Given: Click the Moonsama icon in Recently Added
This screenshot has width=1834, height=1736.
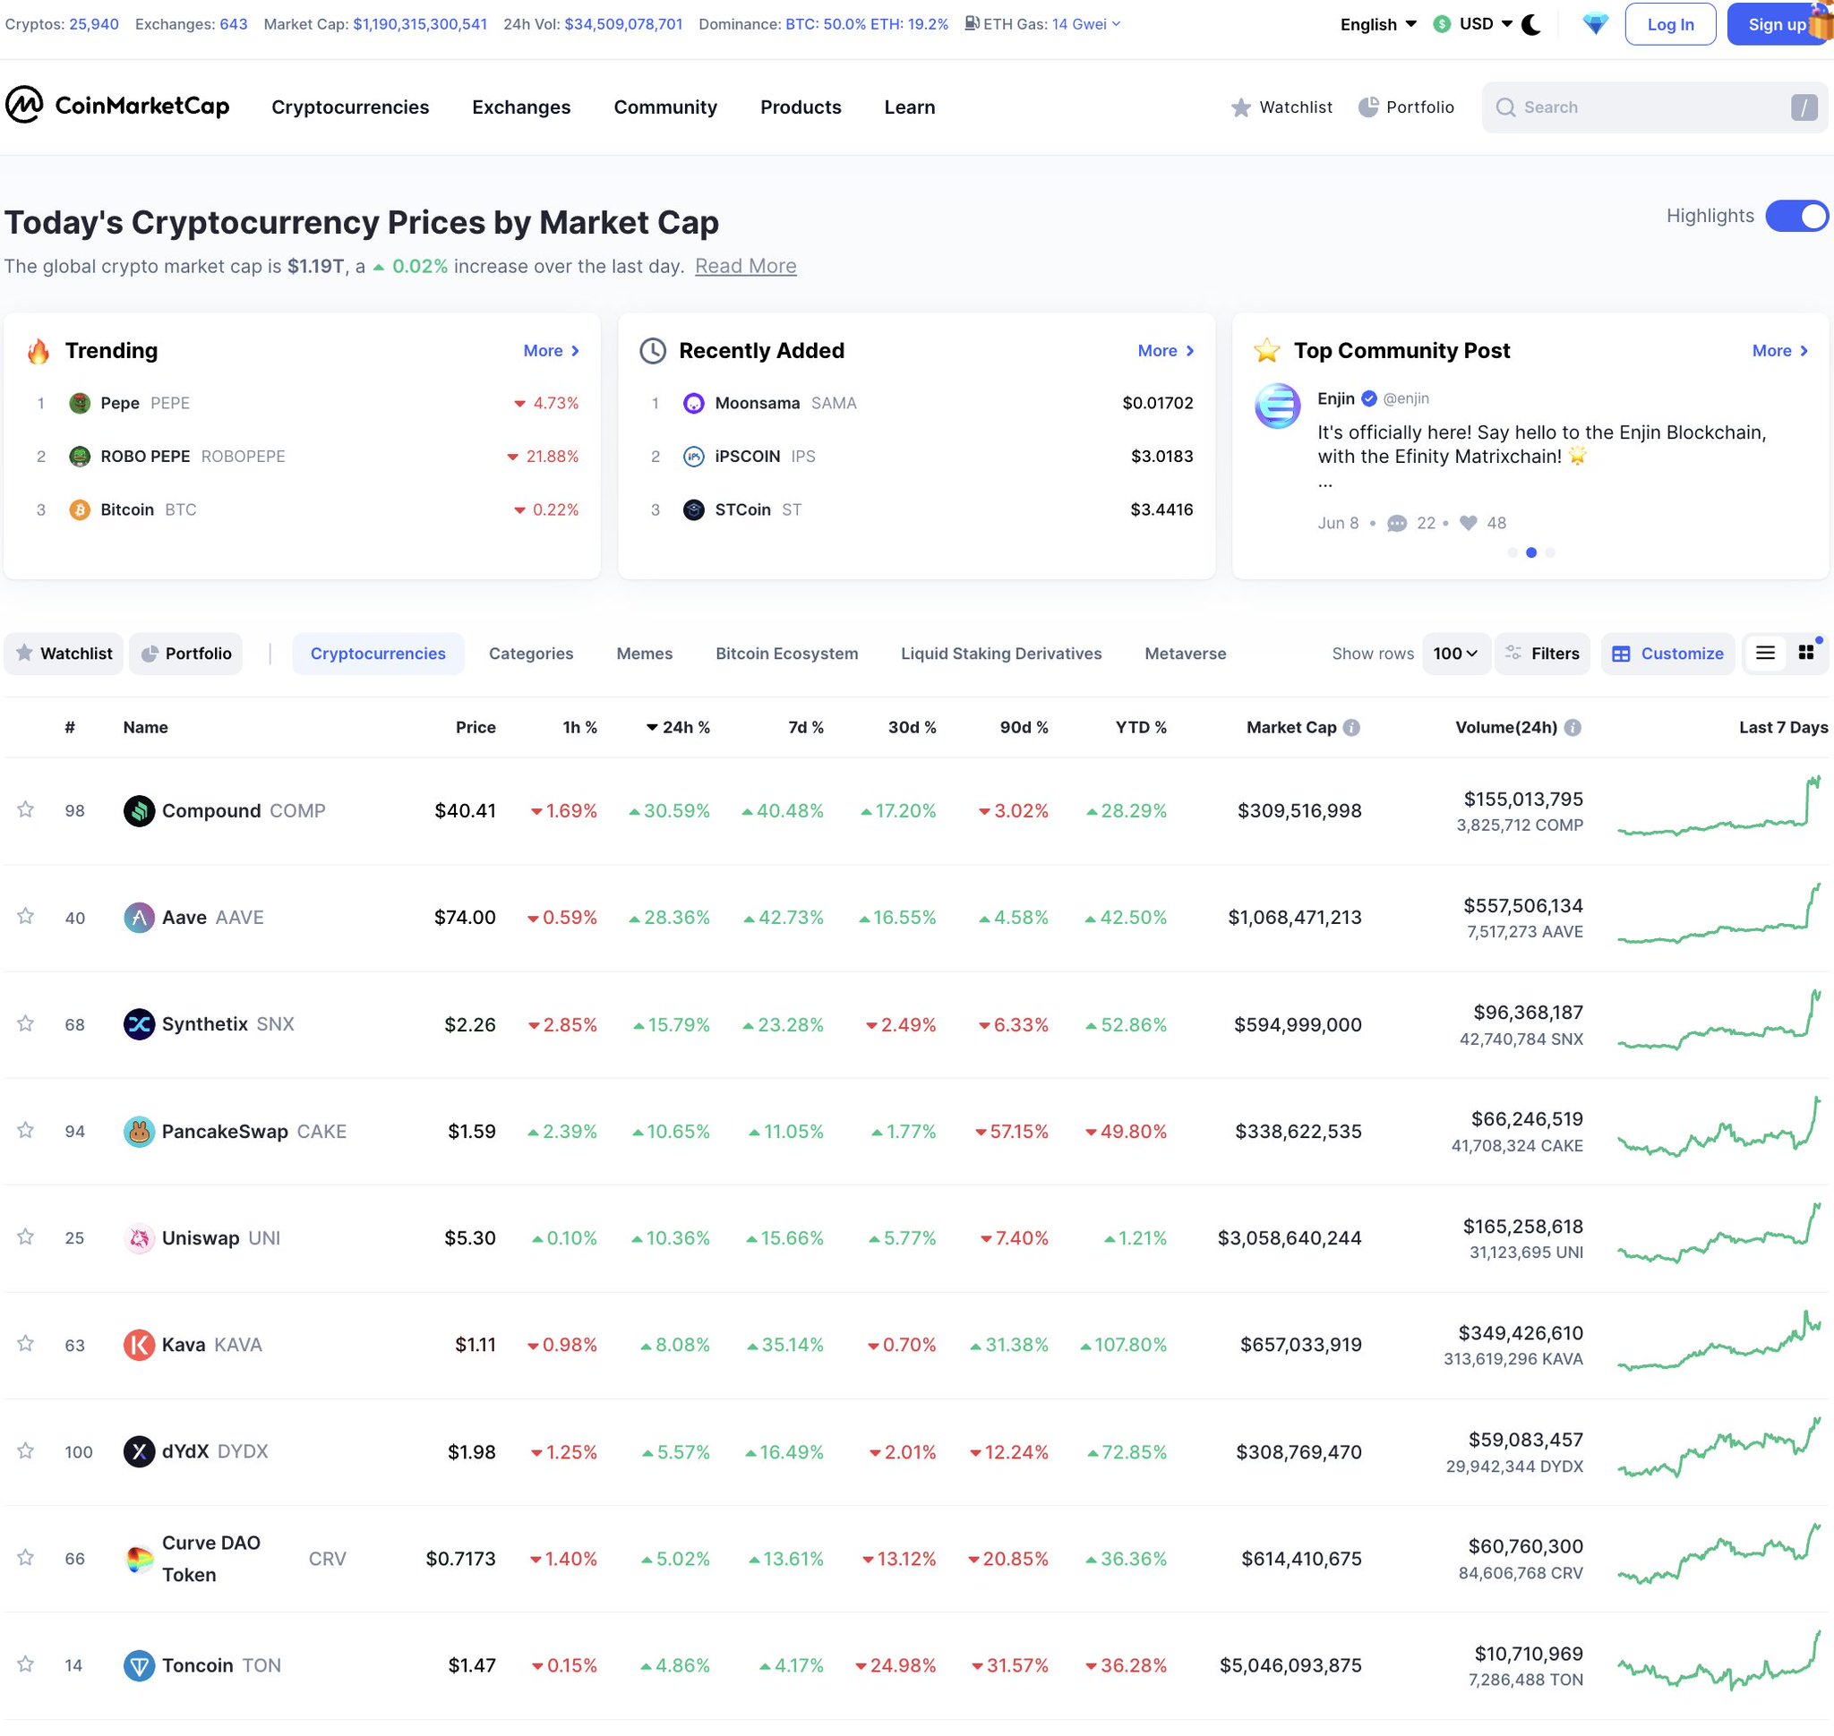Looking at the screenshot, I should pos(693,403).
